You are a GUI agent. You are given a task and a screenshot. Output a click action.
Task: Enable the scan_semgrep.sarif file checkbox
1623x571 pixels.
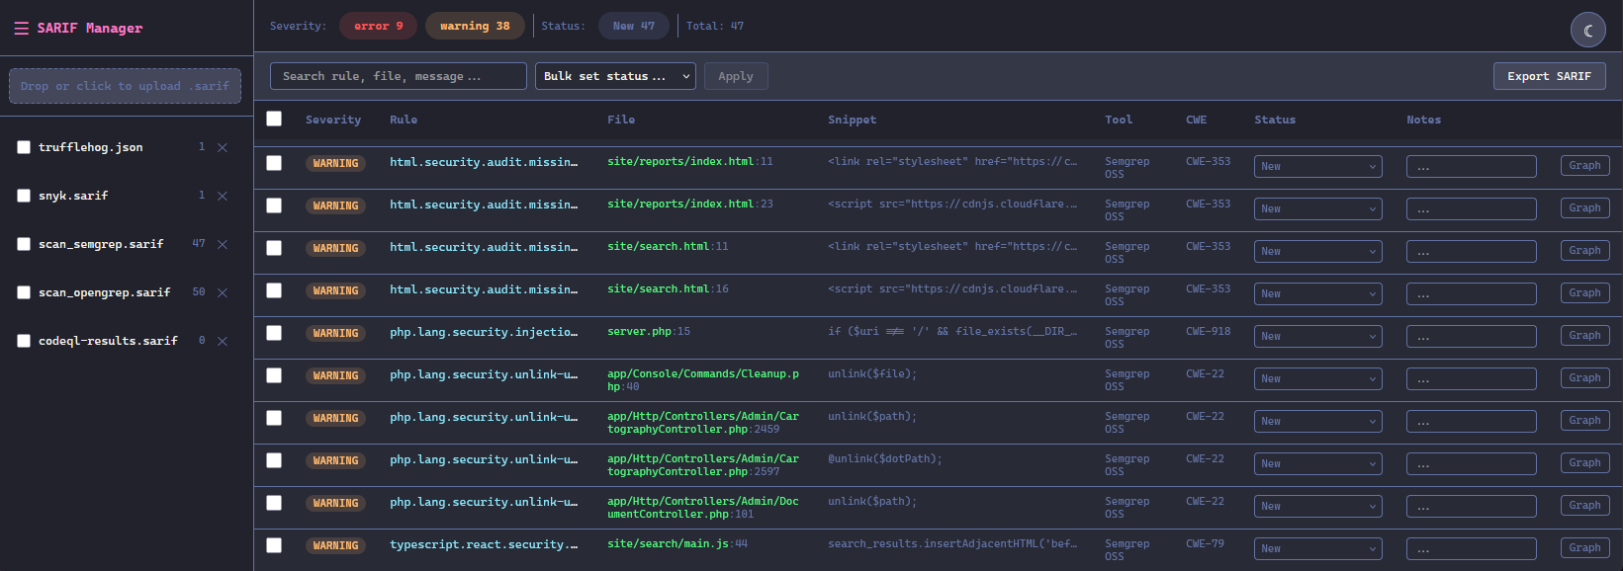[24, 244]
